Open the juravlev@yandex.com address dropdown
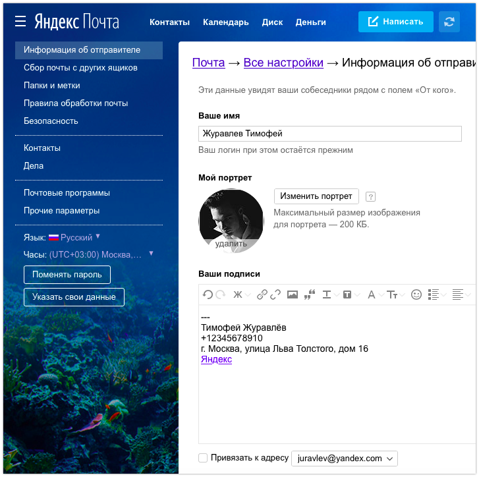The height and width of the screenshot is (477, 479). point(345,458)
